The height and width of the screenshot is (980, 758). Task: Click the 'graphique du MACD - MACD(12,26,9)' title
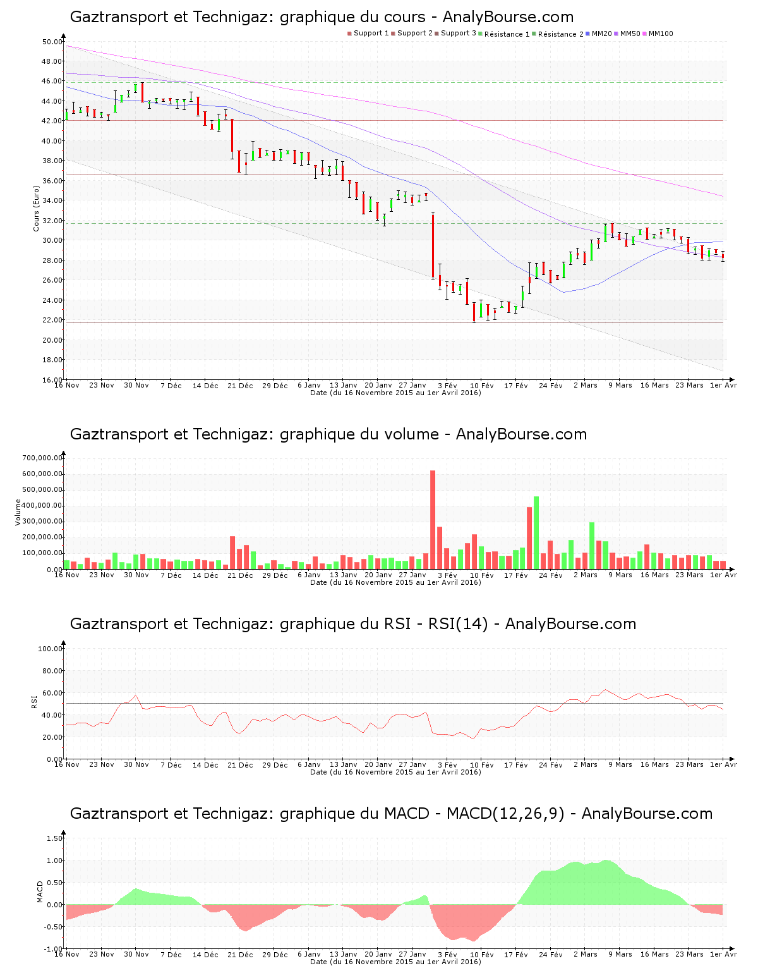click(391, 814)
